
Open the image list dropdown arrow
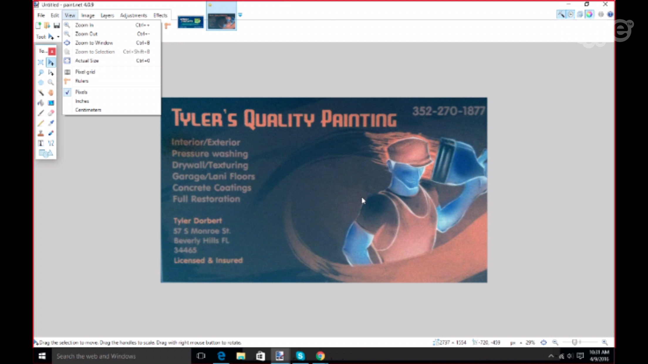[240, 15]
